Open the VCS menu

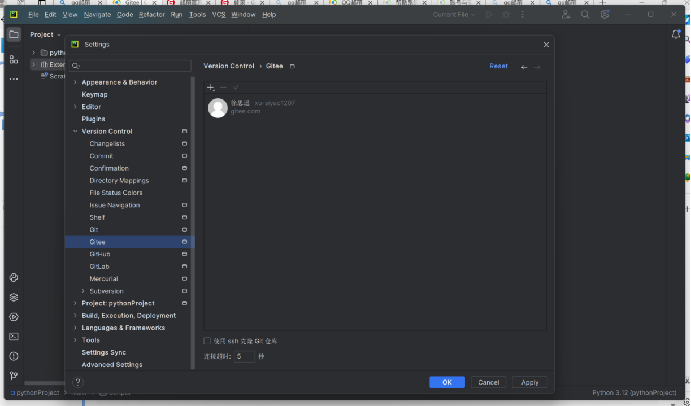[x=219, y=15]
